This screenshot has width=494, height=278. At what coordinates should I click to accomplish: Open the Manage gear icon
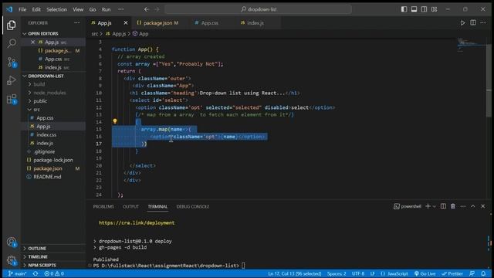(12, 260)
